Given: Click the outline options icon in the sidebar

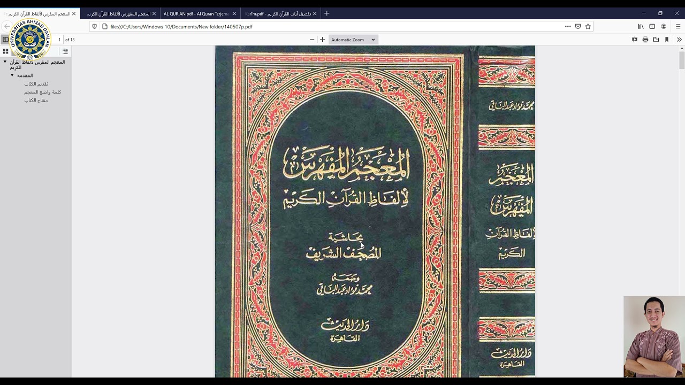Looking at the screenshot, I should click(x=65, y=51).
